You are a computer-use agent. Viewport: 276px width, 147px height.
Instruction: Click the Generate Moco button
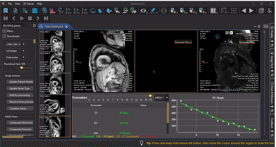point(183,42)
